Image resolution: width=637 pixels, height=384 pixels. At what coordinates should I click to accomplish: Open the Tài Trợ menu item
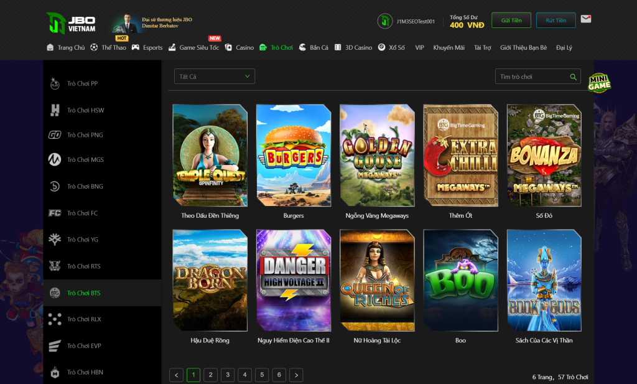[x=482, y=47]
